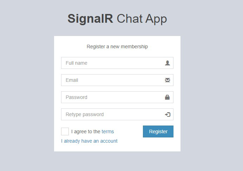Follow the "I already have an account" link
Screen dimensions: 243x171
point(89,141)
